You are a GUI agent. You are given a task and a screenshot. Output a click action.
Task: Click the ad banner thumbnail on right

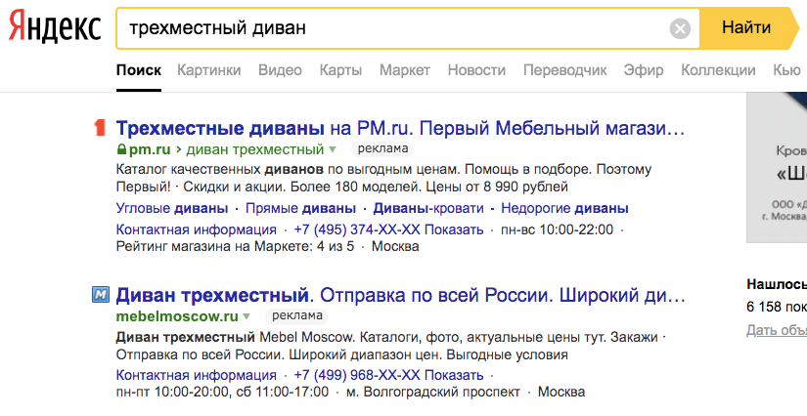pyautogui.click(x=777, y=167)
